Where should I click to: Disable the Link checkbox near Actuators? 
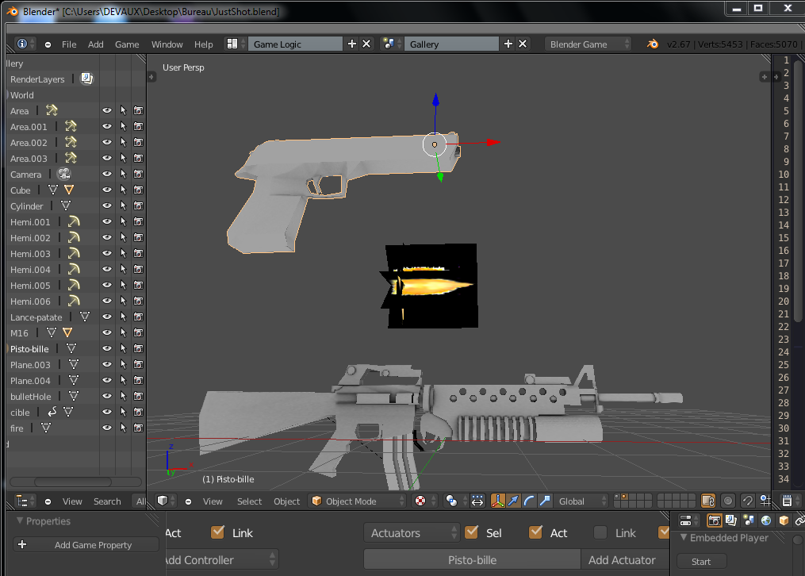(x=599, y=532)
